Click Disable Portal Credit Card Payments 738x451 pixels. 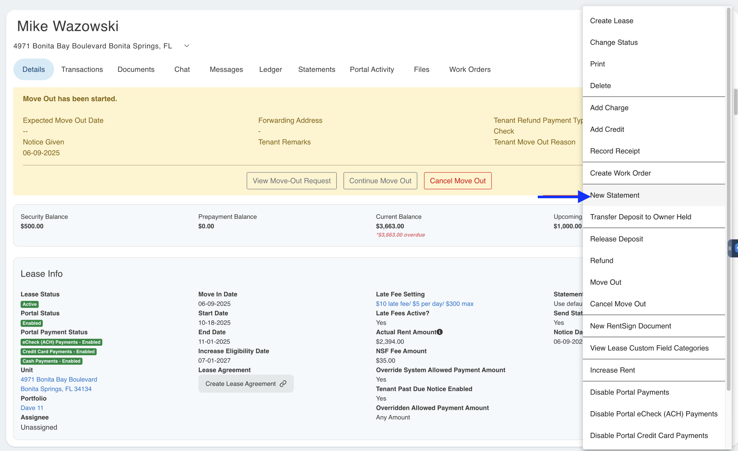649,436
